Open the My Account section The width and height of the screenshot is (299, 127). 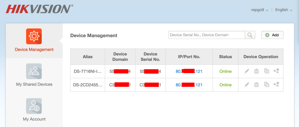pos(34,110)
